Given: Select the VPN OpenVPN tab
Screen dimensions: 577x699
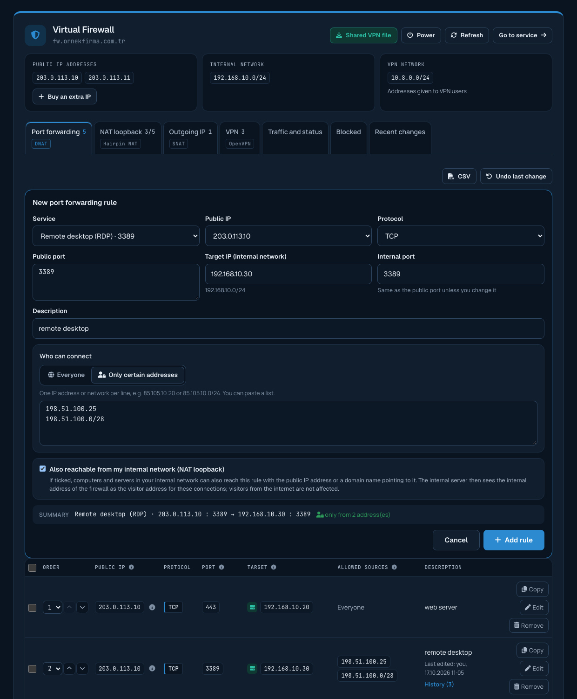Looking at the screenshot, I should click(240, 137).
